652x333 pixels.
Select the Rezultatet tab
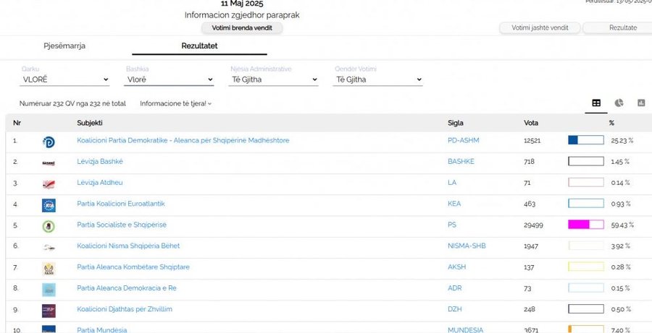click(200, 46)
